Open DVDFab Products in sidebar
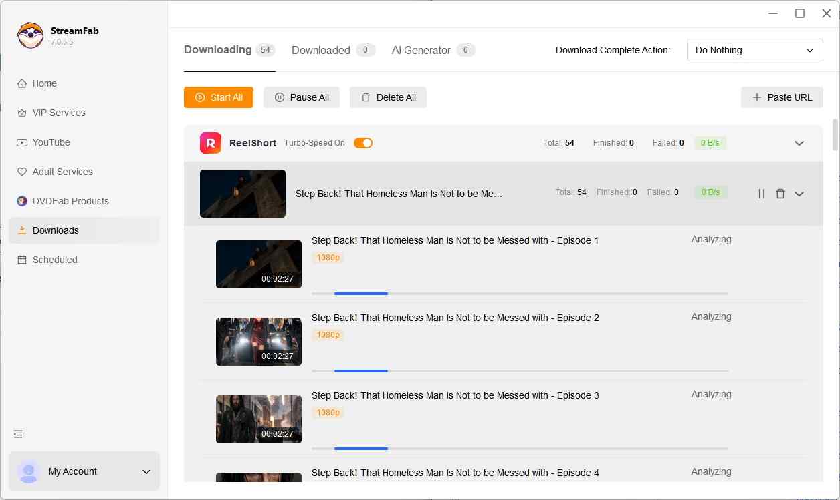840x500 pixels. coord(84,201)
